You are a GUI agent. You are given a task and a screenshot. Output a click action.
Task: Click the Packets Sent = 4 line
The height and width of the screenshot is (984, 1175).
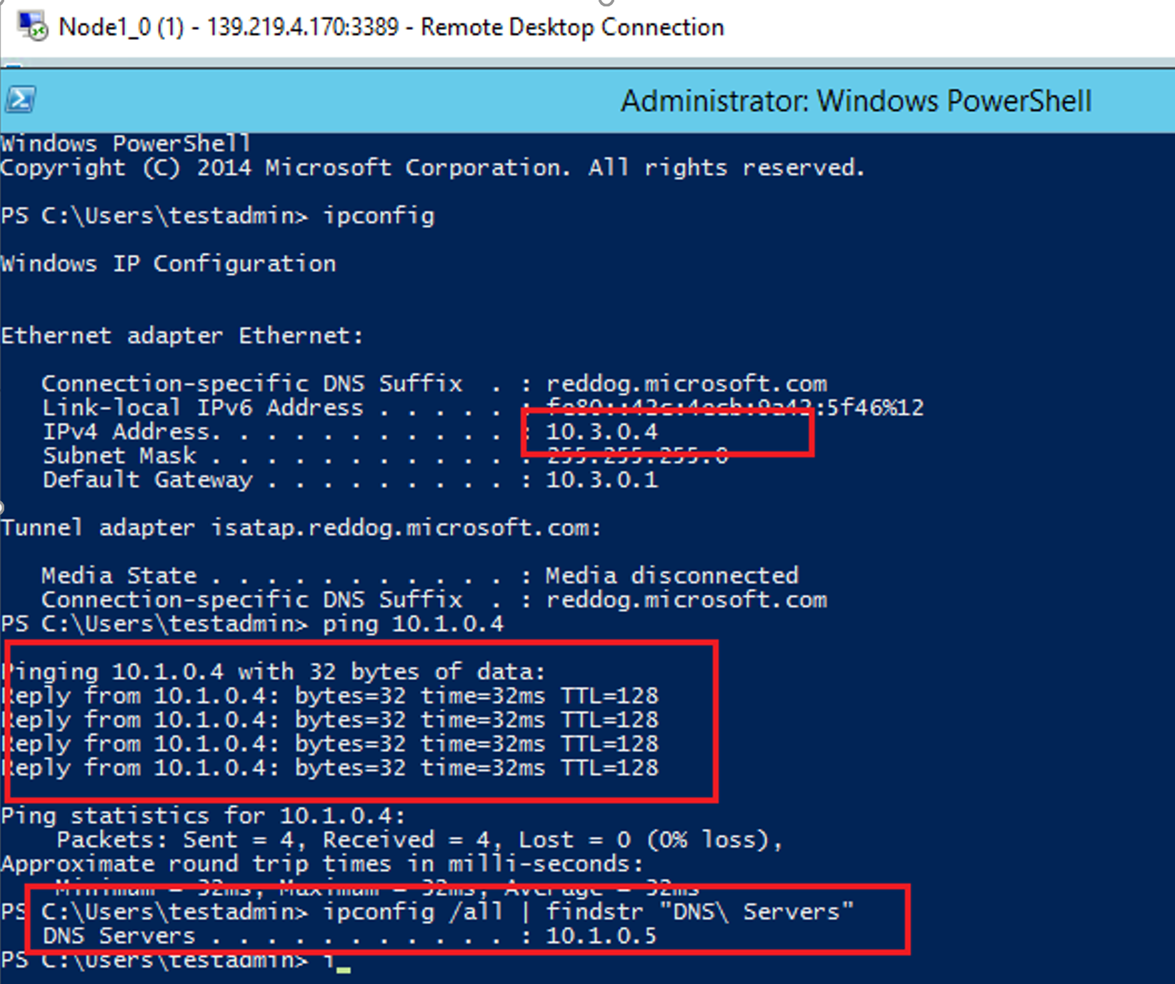[x=419, y=840]
